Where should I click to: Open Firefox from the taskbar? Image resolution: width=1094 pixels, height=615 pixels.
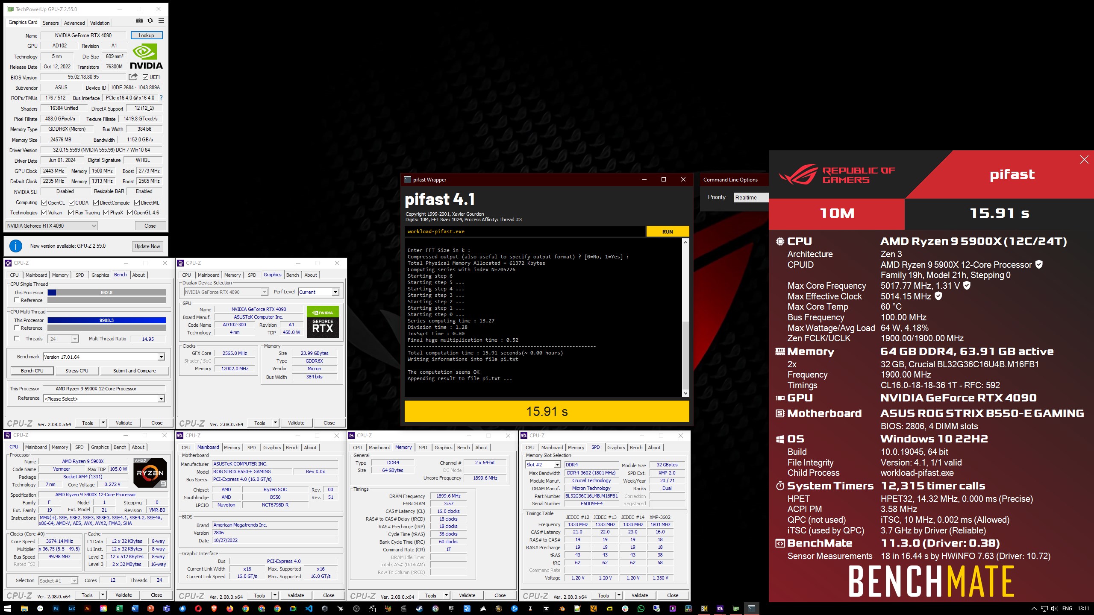point(230,609)
